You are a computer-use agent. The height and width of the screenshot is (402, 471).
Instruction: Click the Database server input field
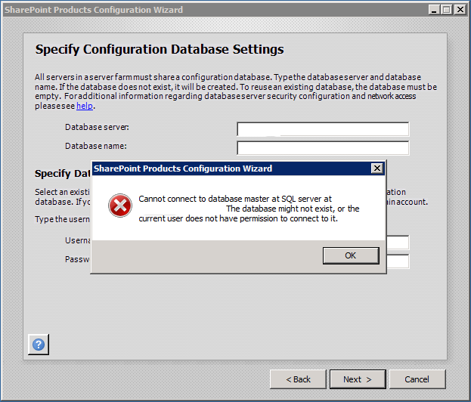point(323,129)
